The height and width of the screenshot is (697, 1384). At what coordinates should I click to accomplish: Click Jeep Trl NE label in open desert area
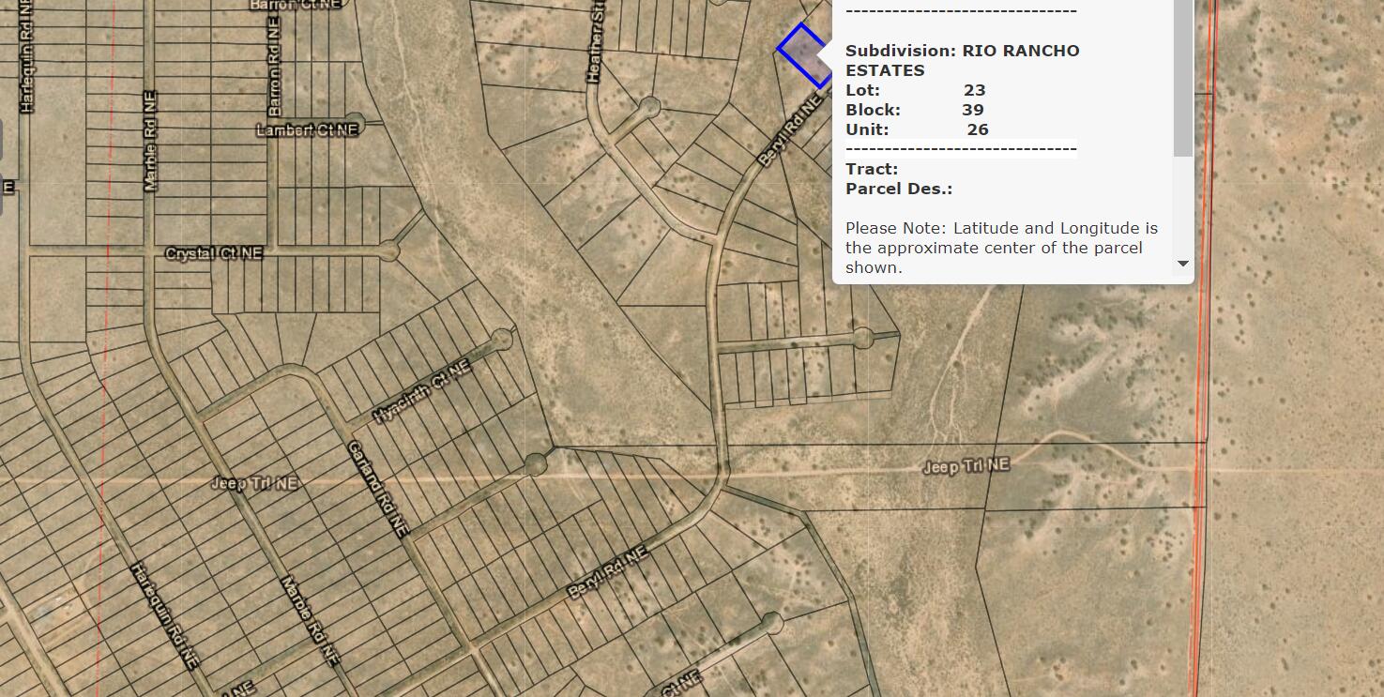click(x=966, y=466)
